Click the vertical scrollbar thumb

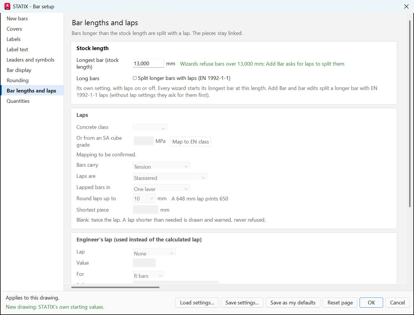[x=410, y=114]
